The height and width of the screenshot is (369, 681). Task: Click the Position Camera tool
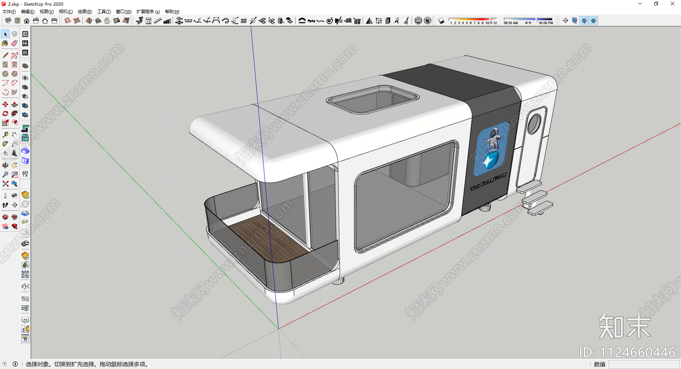pyautogui.click(x=5, y=196)
